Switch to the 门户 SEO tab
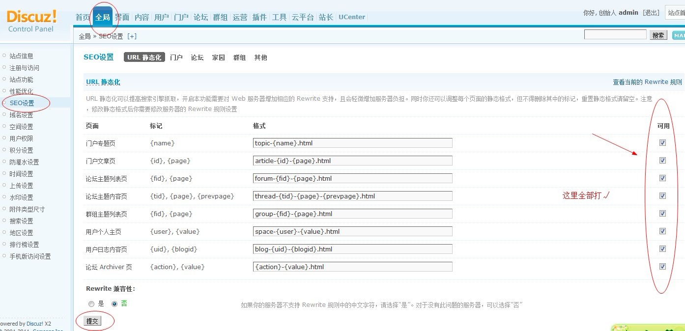 176,57
